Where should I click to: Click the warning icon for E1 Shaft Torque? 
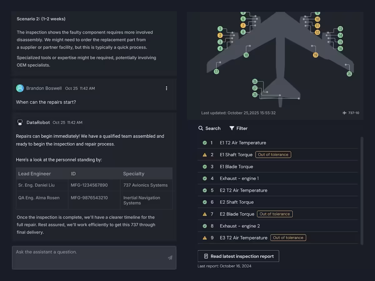click(x=205, y=155)
